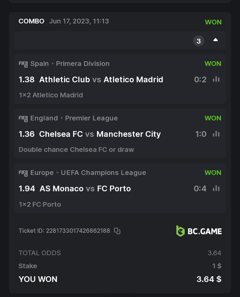Click the Ticket ID number text

click(x=78, y=231)
